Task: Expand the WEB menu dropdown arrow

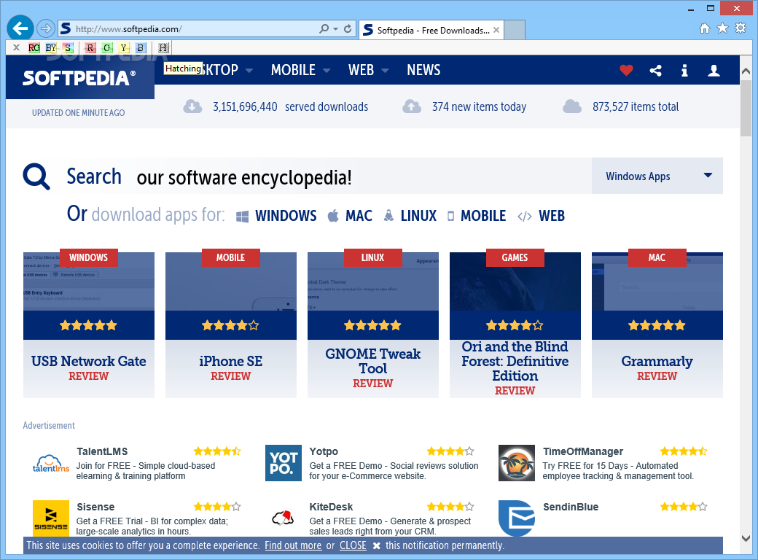Action: pyautogui.click(x=386, y=71)
